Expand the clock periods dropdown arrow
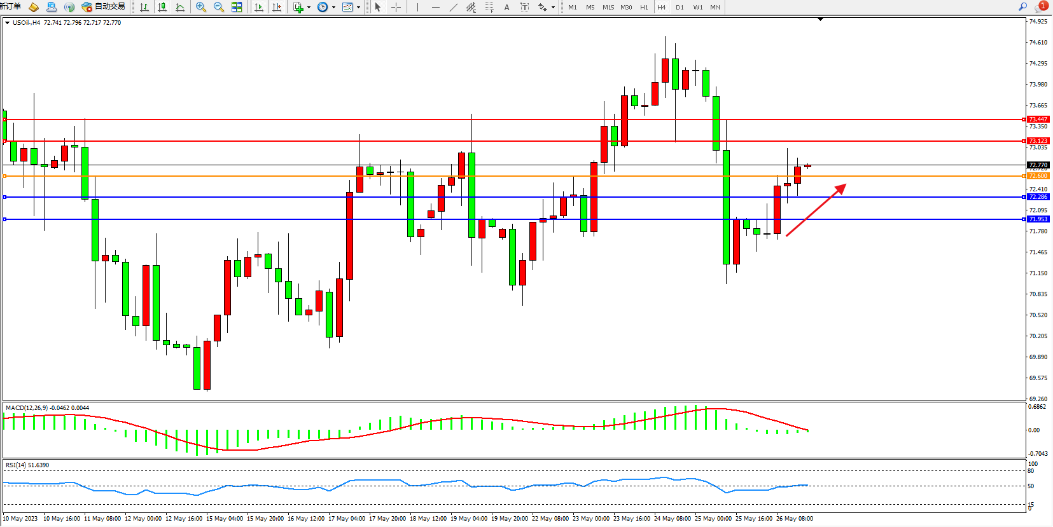This screenshot has width=1053, height=527. tap(333, 8)
